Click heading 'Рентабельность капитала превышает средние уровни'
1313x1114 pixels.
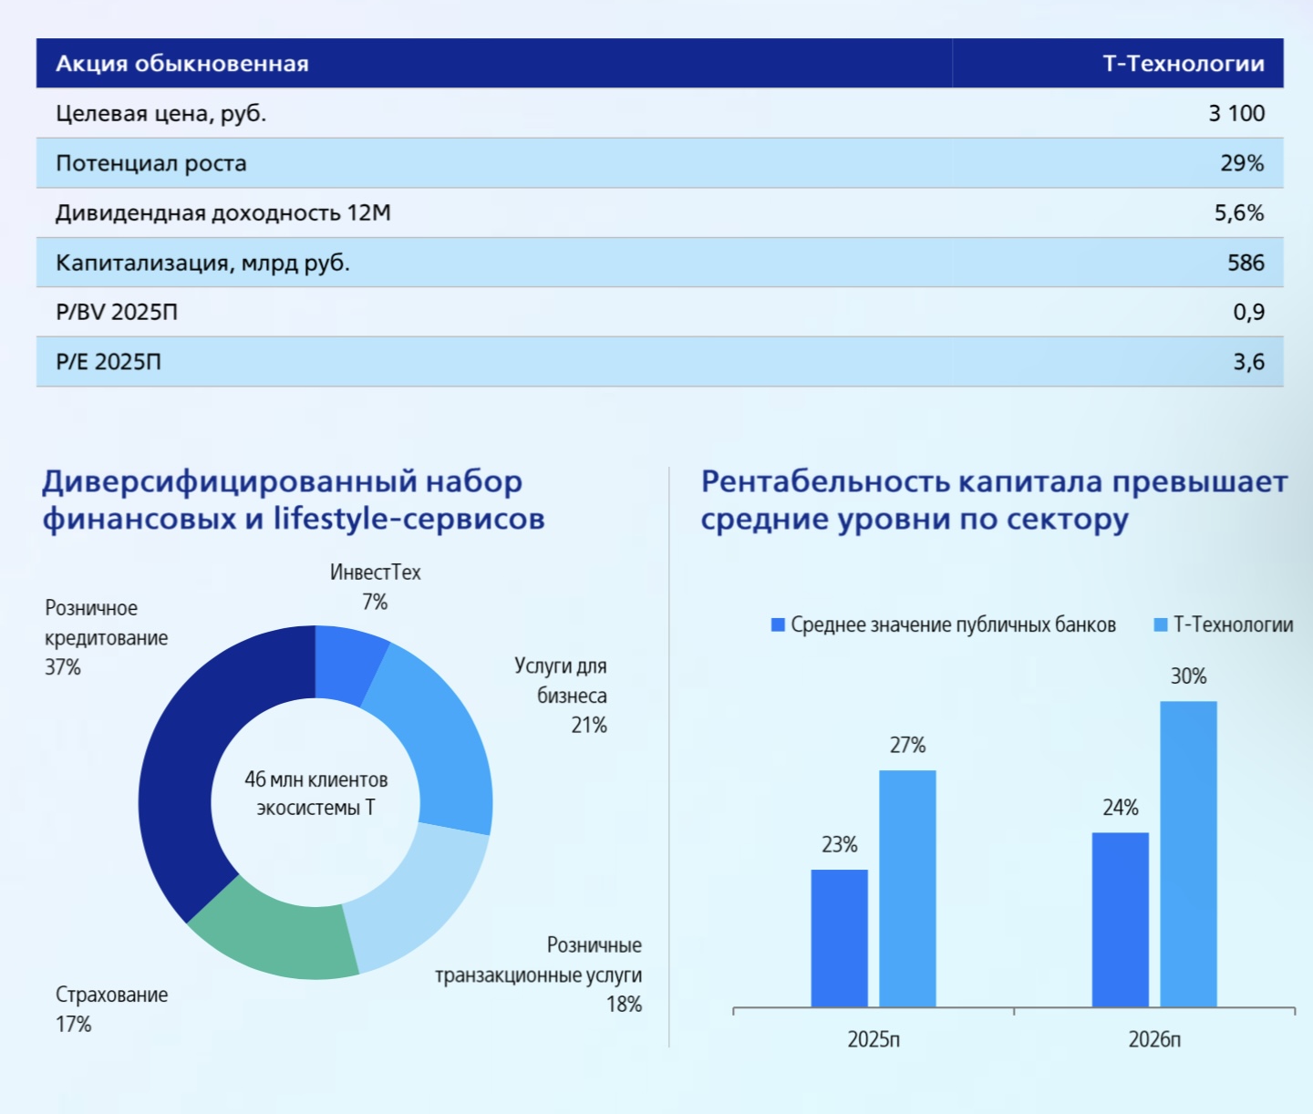(994, 500)
